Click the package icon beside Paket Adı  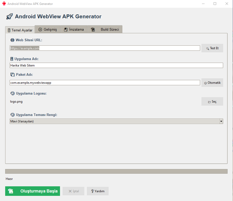tap(12, 74)
